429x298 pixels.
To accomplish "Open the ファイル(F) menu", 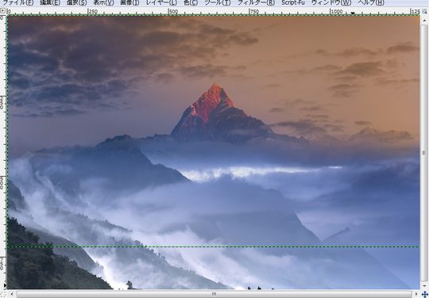I will click(x=18, y=2).
